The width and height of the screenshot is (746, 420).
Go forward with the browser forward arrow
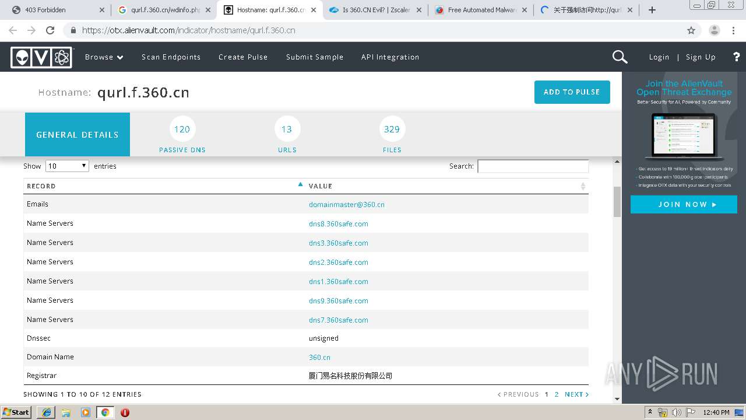[31, 30]
